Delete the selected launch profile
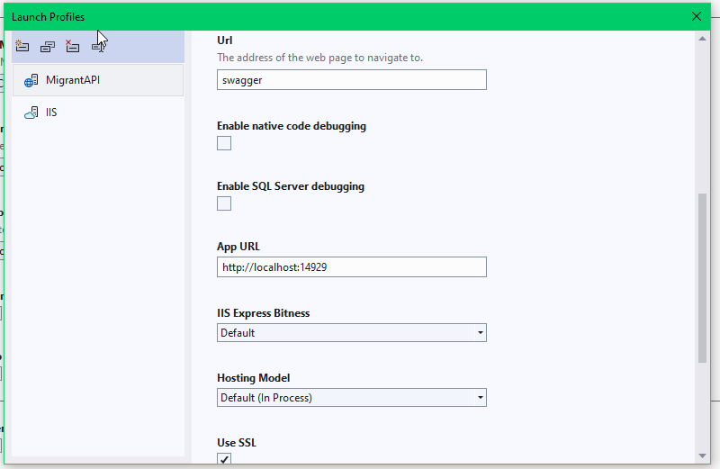This screenshot has height=469, width=720. click(72, 46)
